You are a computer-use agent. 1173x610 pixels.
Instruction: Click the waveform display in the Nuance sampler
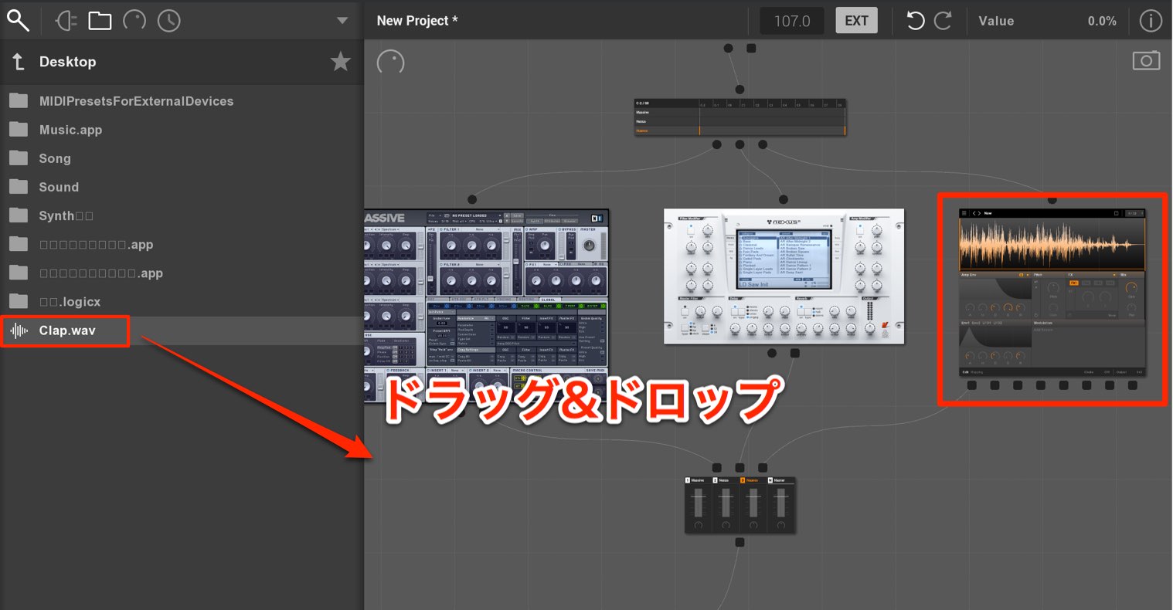coord(1052,244)
